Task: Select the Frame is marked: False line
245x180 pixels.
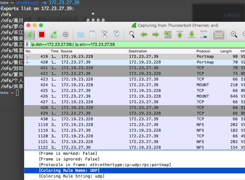Action: pyautogui.click(x=135, y=153)
